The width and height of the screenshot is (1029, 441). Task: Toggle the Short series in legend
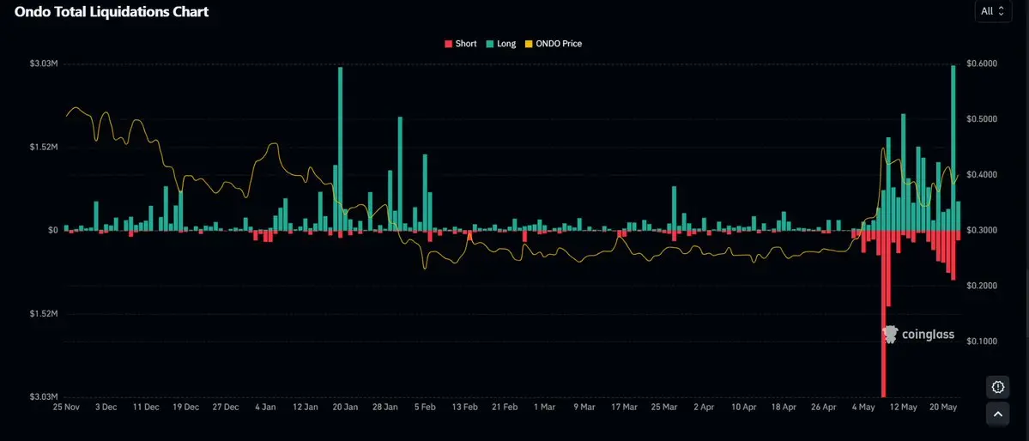tap(461, 44)
